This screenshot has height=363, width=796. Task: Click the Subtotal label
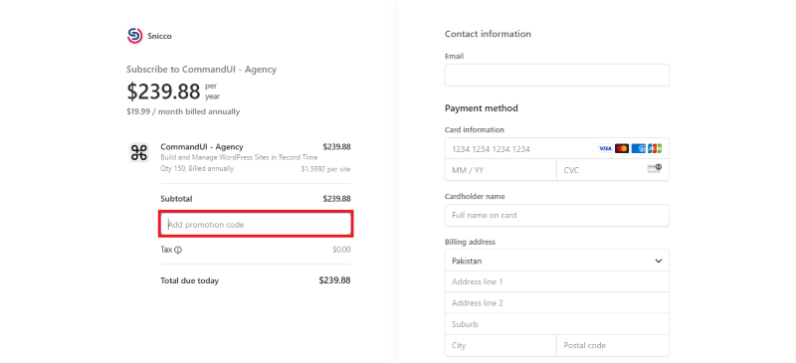[x=177, y=199]
